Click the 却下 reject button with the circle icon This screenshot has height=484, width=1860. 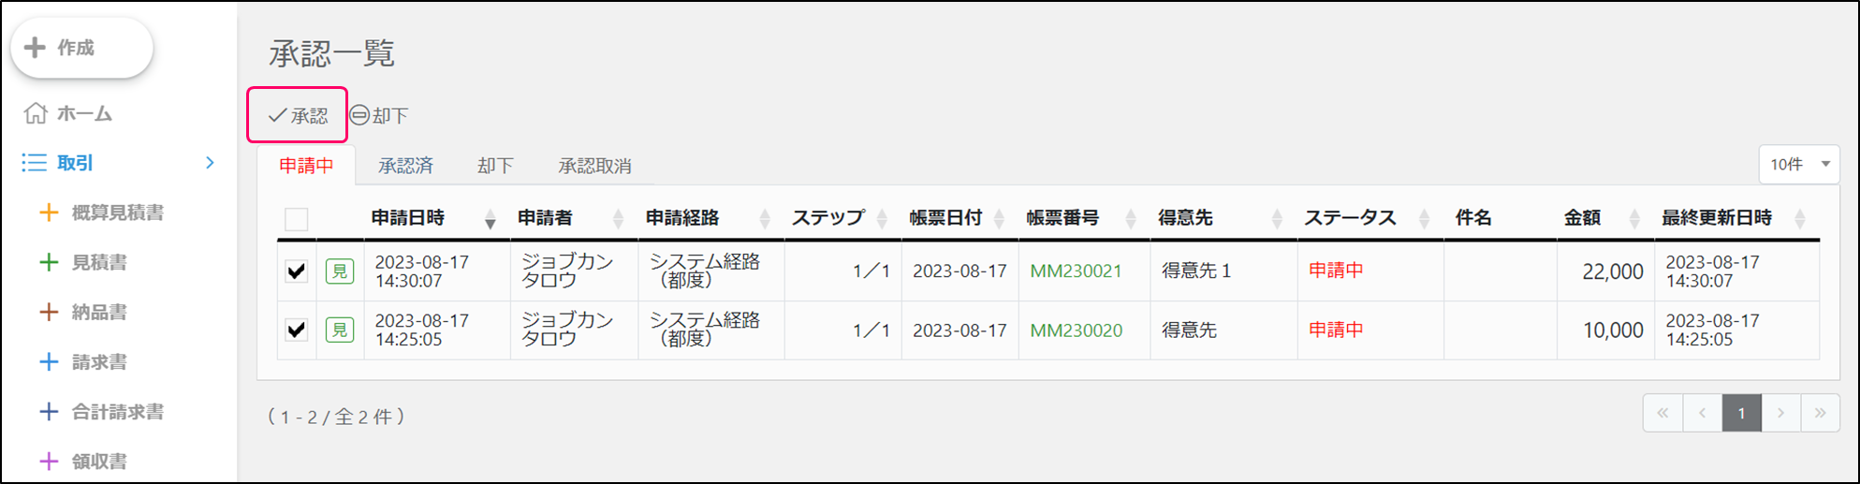[x=379, y=115]
